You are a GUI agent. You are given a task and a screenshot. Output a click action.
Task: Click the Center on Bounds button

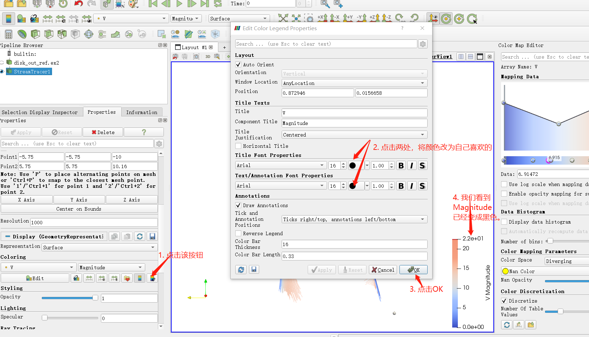tap(79, 209)
